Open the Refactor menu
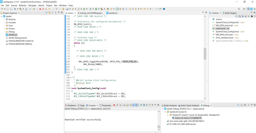Screen dimensions: 256x133 23,5
